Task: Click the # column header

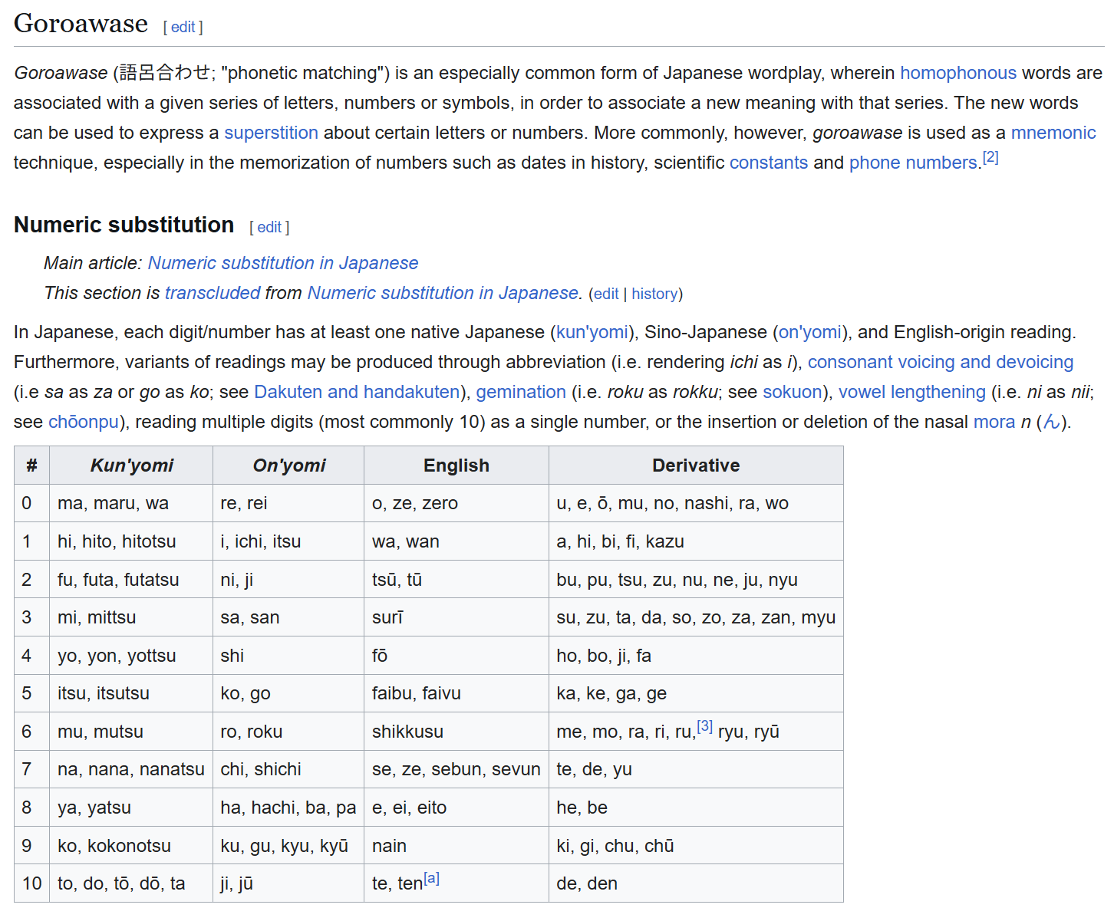Action: click(32, 465)
